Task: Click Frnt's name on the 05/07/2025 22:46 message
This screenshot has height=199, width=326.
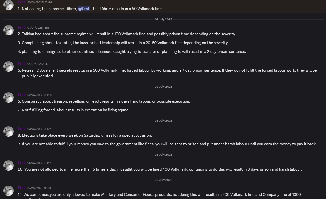Action: 22,163
